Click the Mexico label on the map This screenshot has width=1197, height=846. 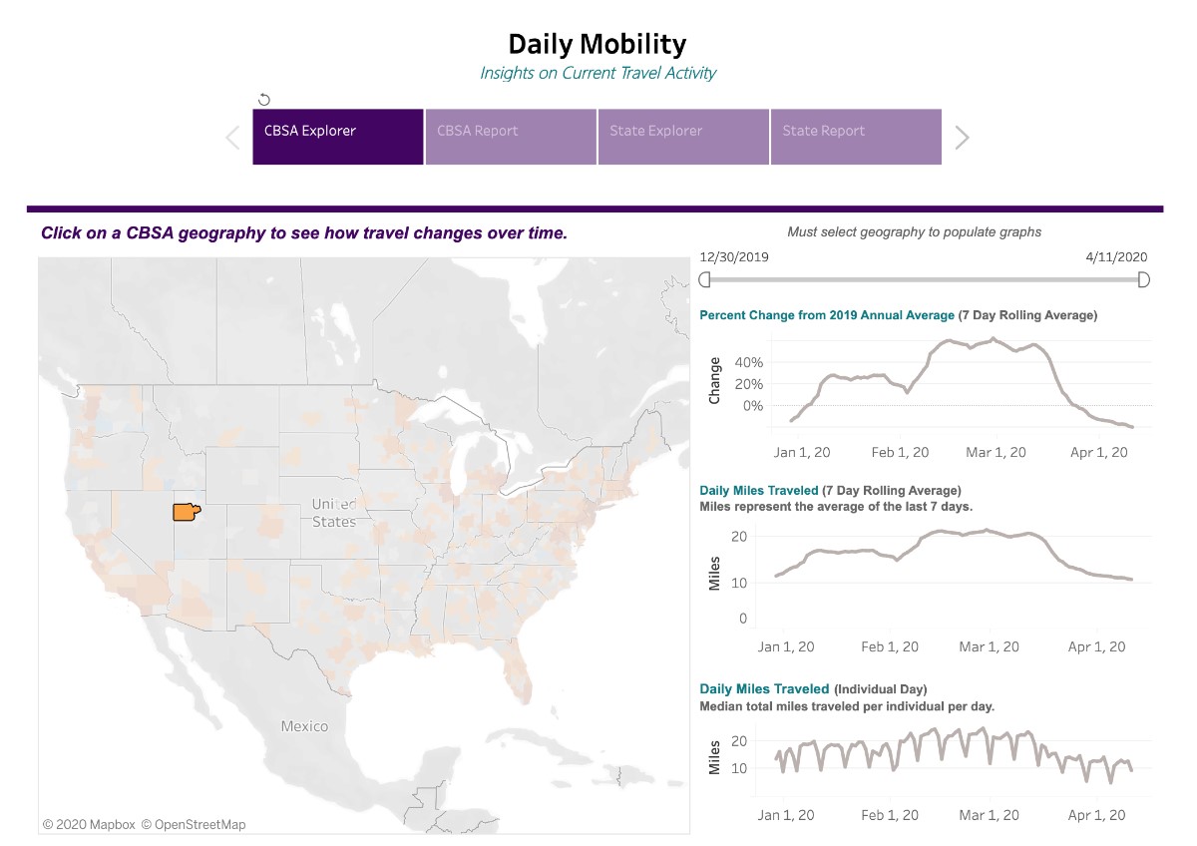pos(304,726)
